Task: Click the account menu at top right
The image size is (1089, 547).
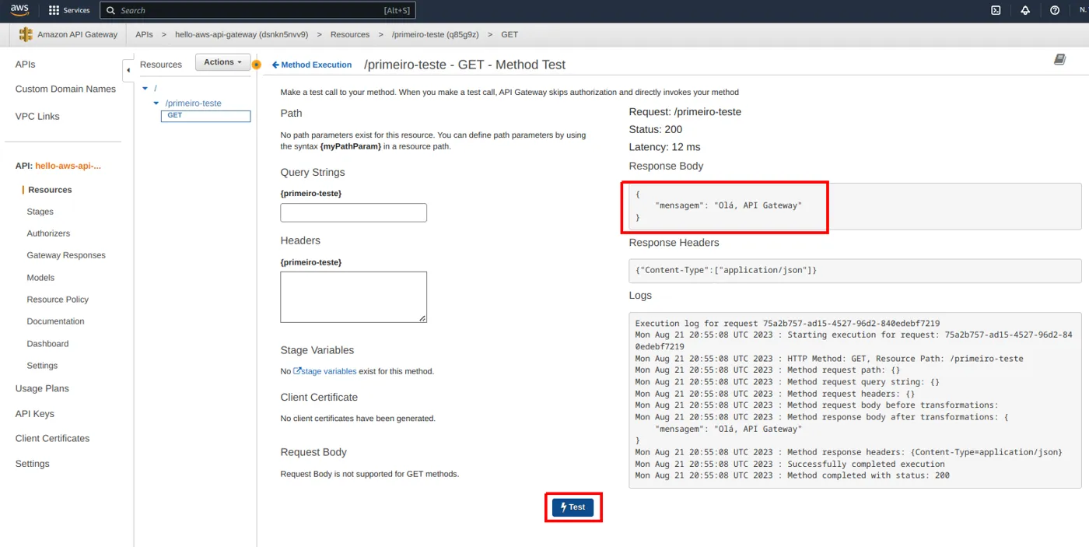Action: click(1083, 10)
